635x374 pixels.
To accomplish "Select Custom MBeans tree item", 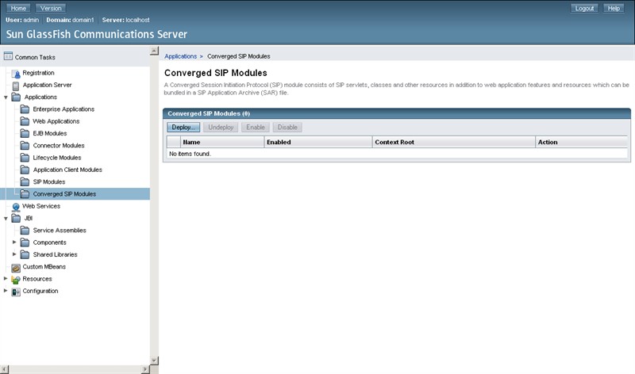I will (x=44, y=267).
